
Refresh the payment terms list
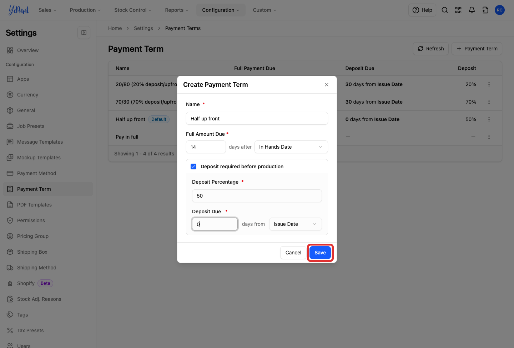coord(431,49)
